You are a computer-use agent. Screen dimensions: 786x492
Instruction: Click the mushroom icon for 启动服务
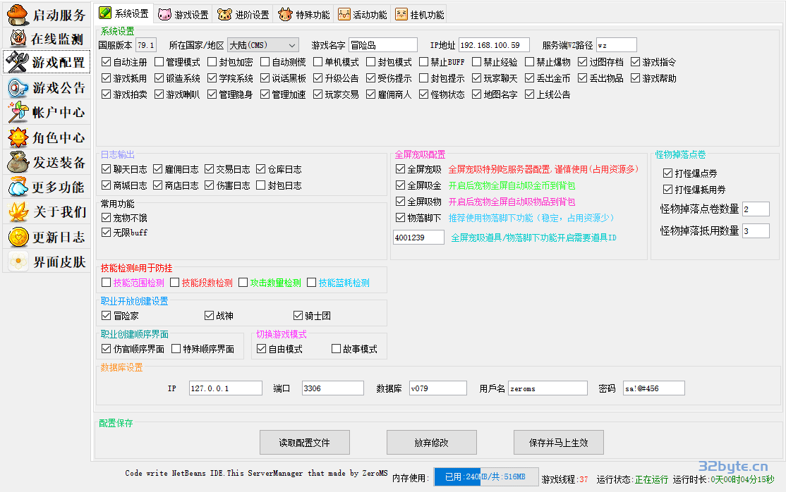tap(18, 14)
